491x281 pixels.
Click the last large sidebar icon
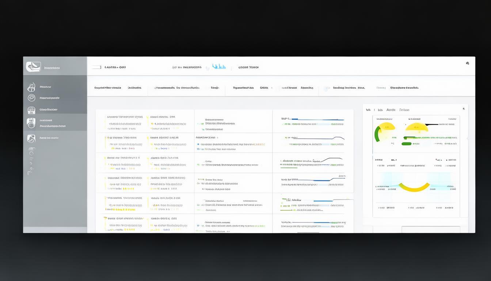pos(31,138)
